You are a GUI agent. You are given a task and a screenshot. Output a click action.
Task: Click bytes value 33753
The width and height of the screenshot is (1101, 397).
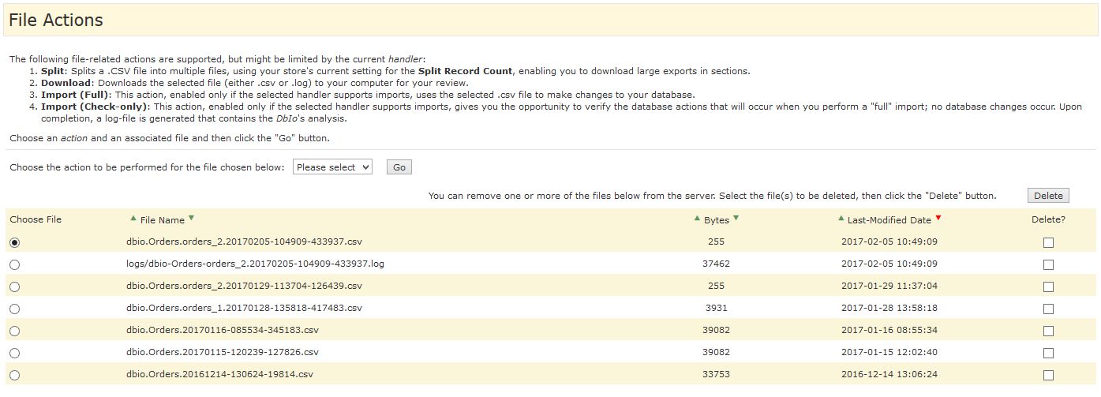point(717,374)
